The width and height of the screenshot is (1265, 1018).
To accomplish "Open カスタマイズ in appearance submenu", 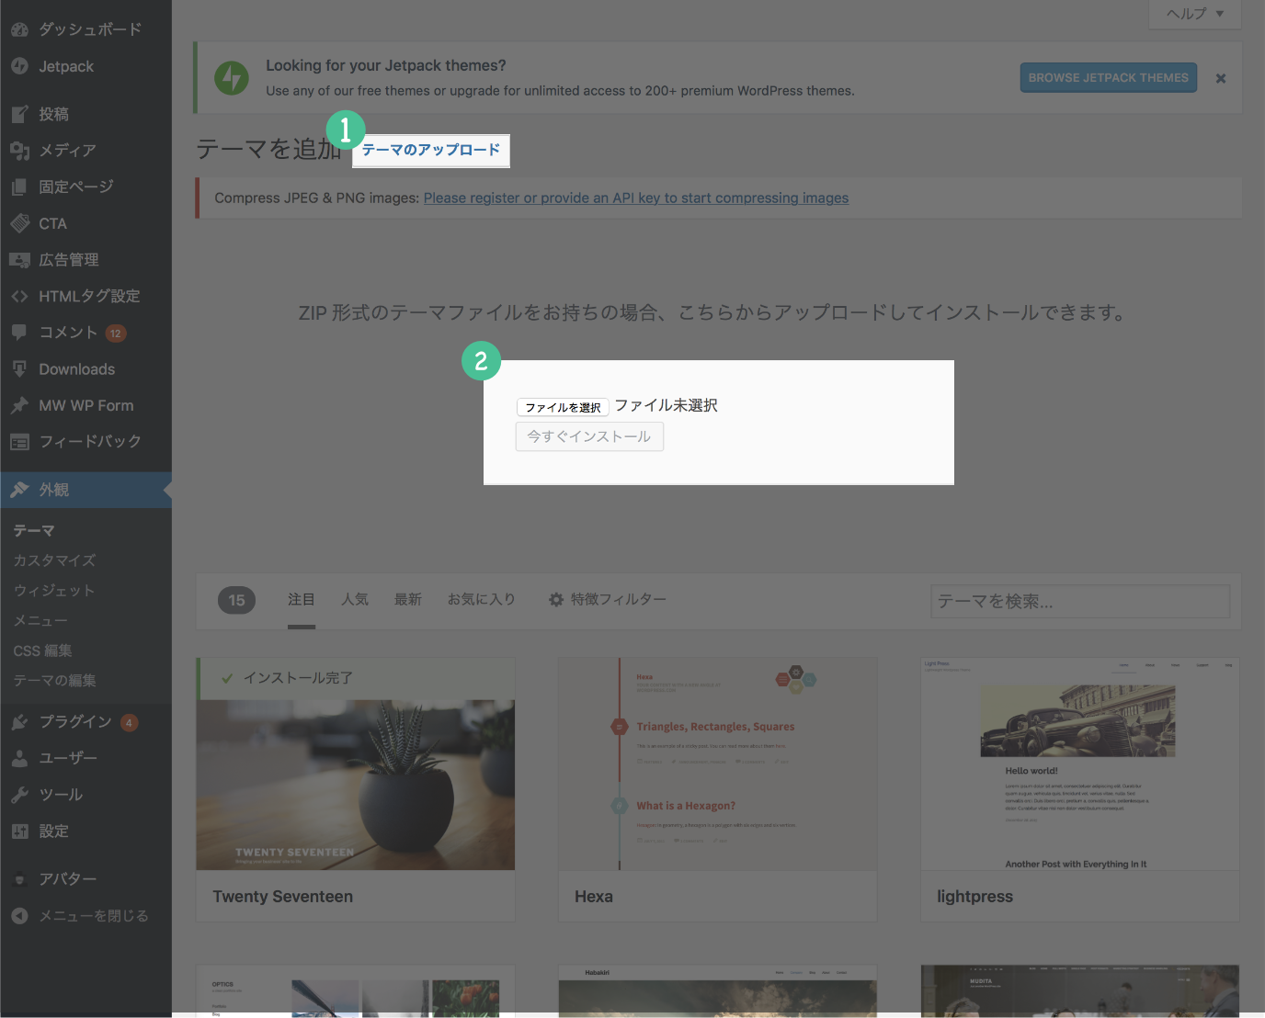I will coord(54,560).
